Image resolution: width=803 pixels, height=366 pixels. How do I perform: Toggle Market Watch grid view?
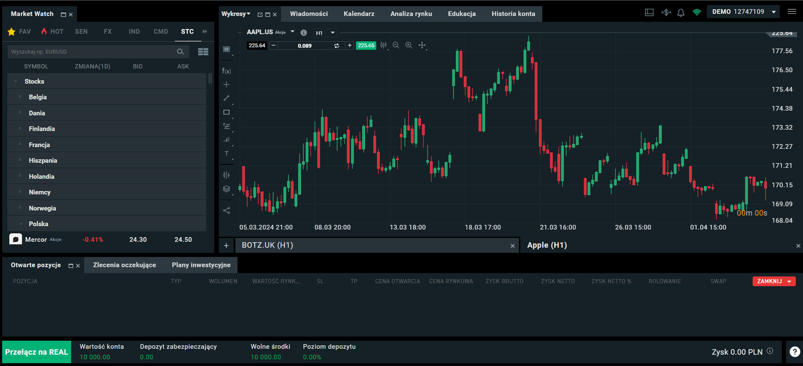(203, 52)
